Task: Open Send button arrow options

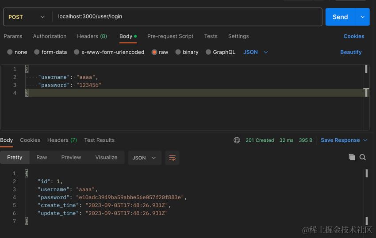Action: point(362,17)
